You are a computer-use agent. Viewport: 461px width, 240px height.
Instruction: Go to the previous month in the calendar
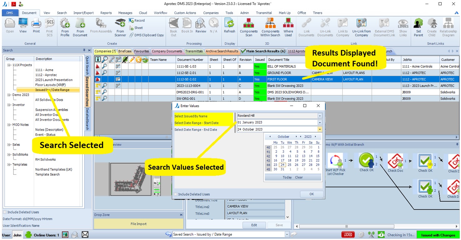click(x=271, y=137)
